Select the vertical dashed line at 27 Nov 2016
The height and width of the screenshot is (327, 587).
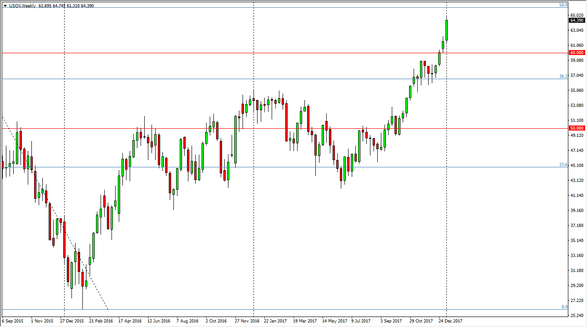[x=253, y=159]
